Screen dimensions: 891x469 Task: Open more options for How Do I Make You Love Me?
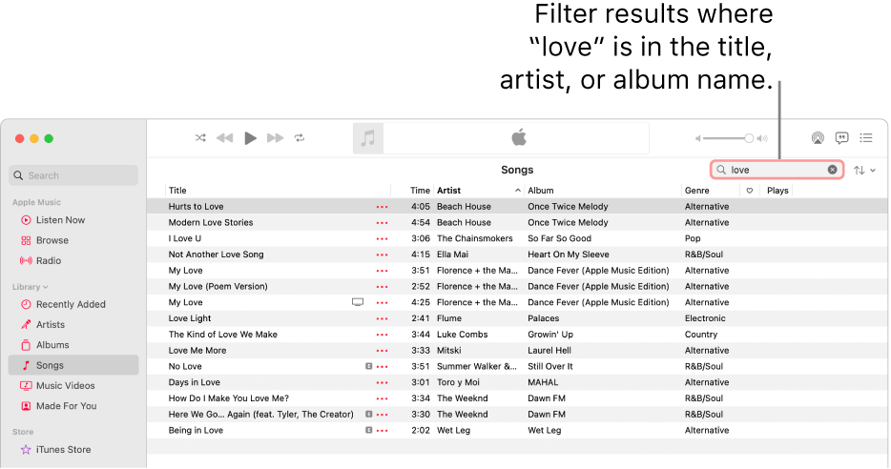pos(382,398)
